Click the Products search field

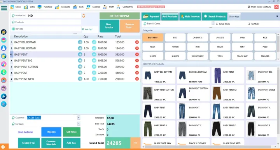[x=46, y=22]
